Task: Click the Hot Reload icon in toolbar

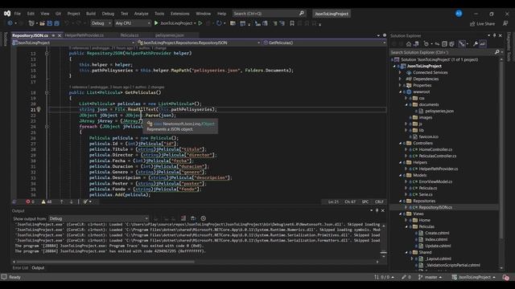Action: (x=219, y=23)
